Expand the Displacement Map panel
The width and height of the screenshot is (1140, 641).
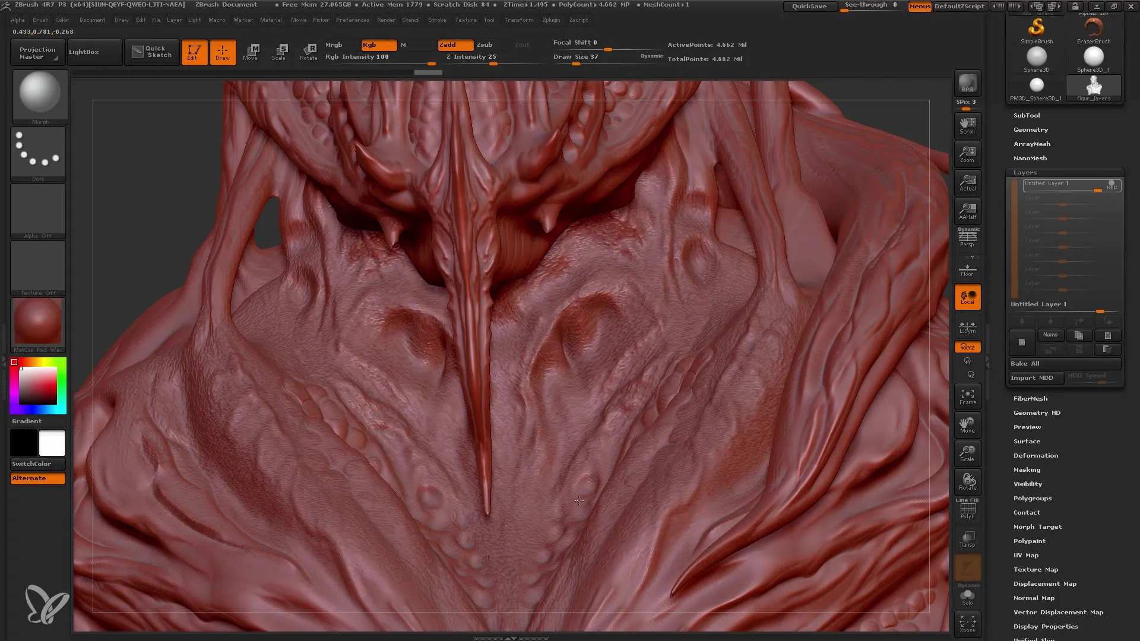click(x=1045, y=583)
